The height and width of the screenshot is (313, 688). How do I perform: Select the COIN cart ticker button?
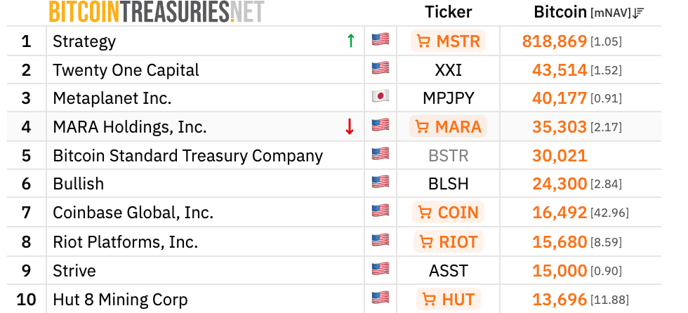click(448, 212)
